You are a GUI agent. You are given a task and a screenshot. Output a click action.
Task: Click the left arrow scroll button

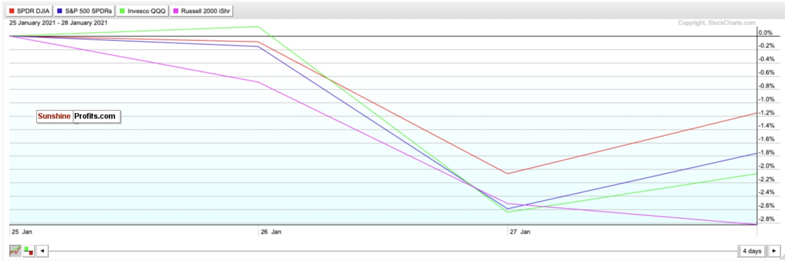(x=42, y=251)
